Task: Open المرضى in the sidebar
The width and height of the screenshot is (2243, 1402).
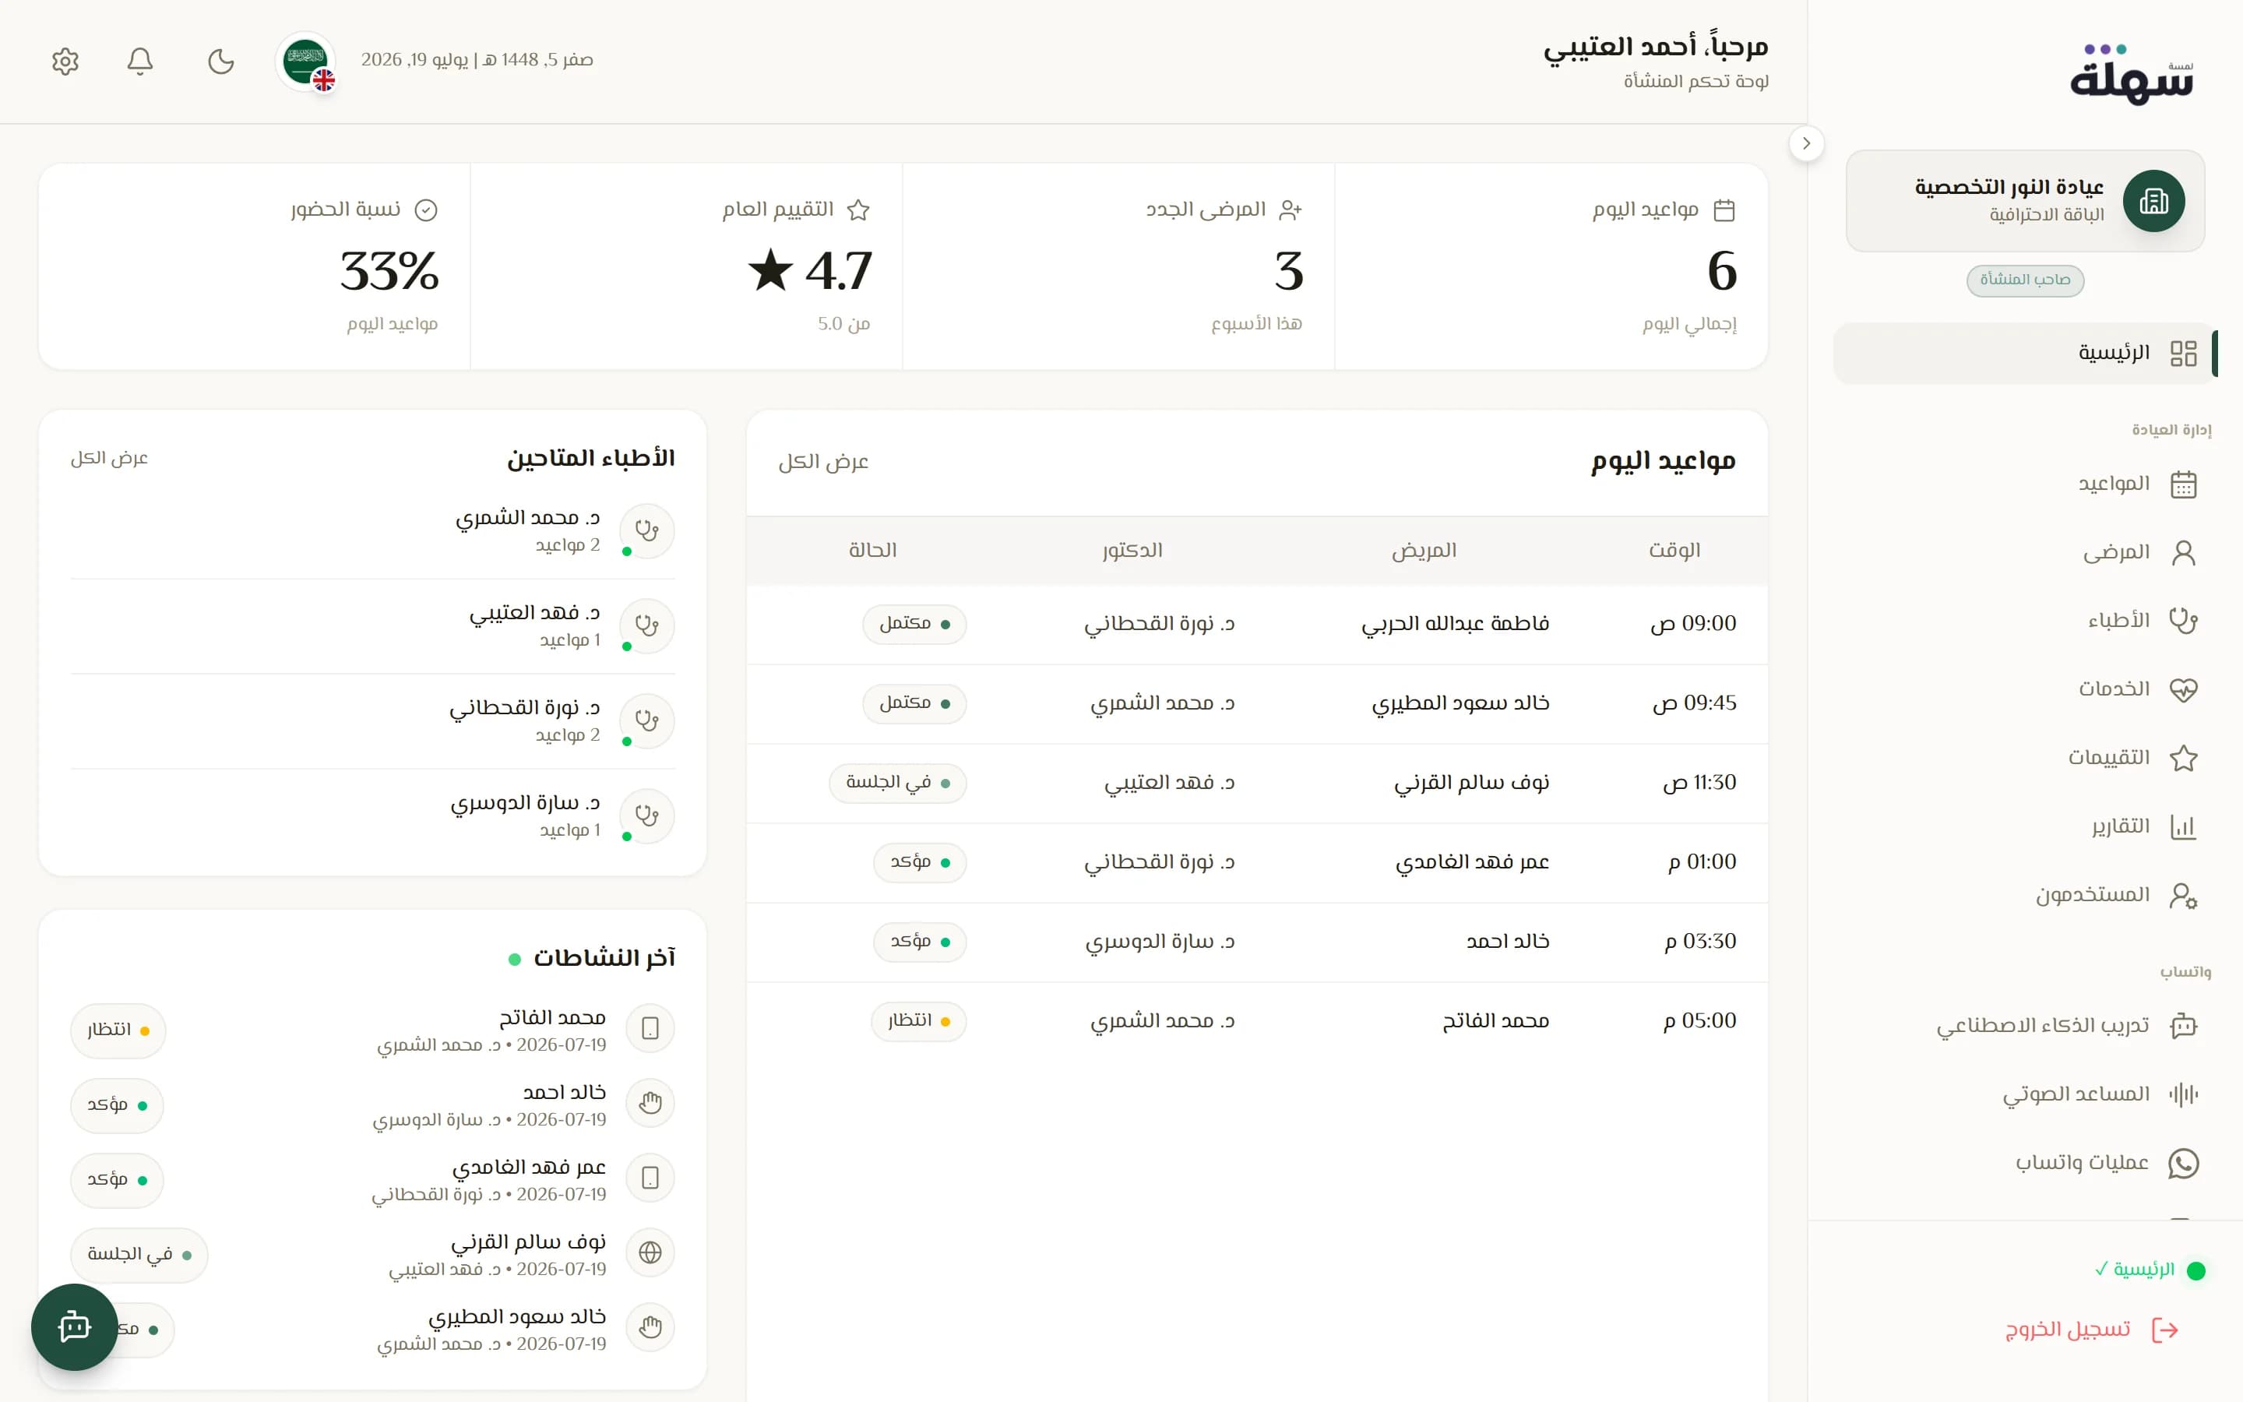Action: coord(2025,553)
